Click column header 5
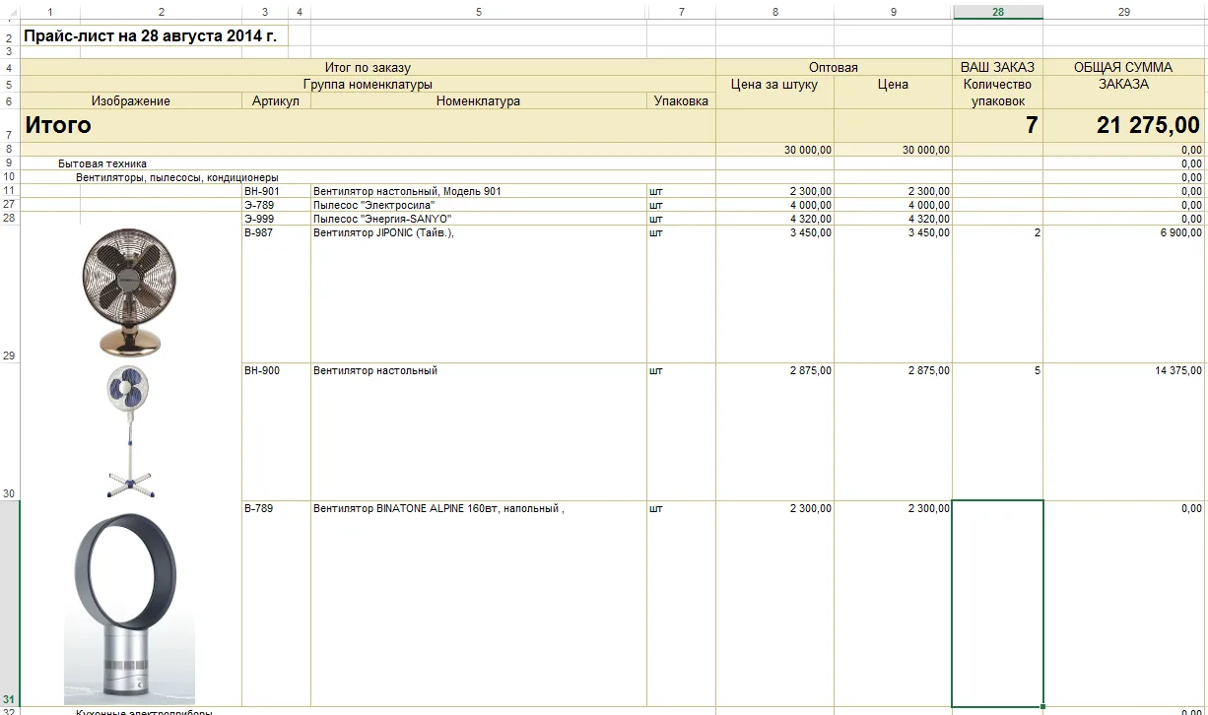 [x=479, y=12]
